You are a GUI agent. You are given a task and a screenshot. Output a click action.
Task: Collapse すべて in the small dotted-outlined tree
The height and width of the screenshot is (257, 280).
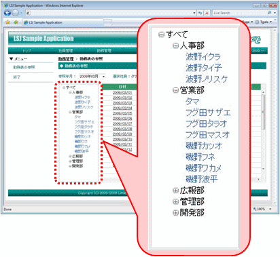(x=64, y=87)
